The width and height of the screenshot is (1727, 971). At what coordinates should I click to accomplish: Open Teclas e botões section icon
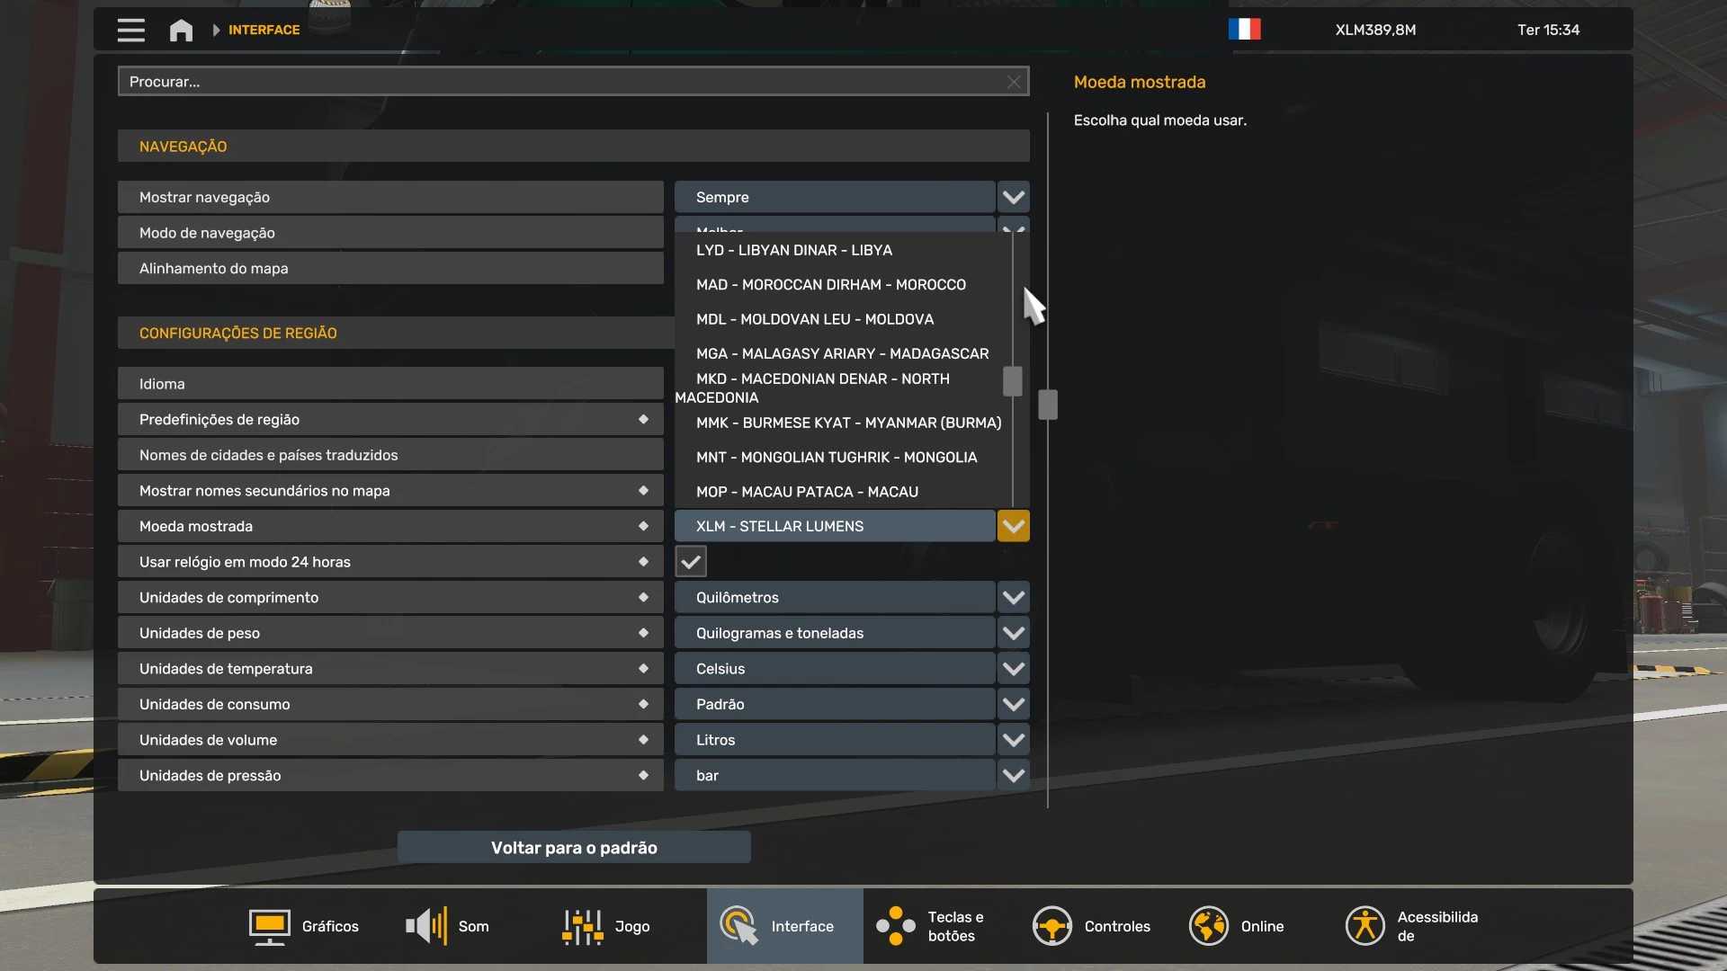click(895, 926)
